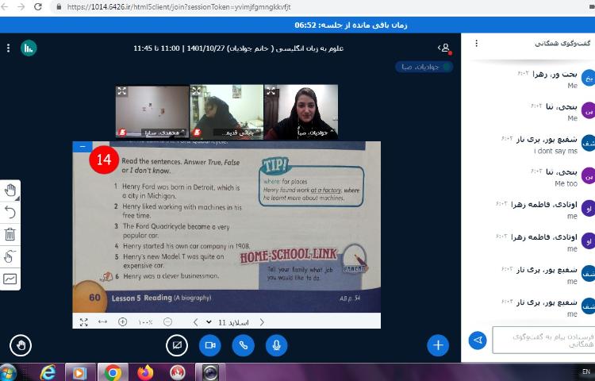Zoom in on the slide

tap(122, 321)
